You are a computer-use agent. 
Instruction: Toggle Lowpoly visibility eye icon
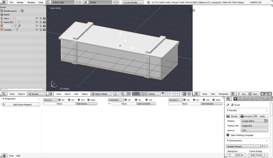coord(37,30)
